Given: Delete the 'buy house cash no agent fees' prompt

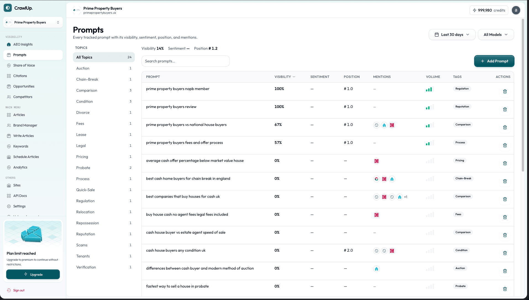Looking at the screenshot, I should tap(505, 217).
